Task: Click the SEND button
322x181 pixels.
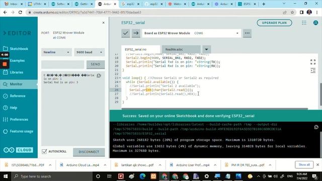Action: point(96,64)
